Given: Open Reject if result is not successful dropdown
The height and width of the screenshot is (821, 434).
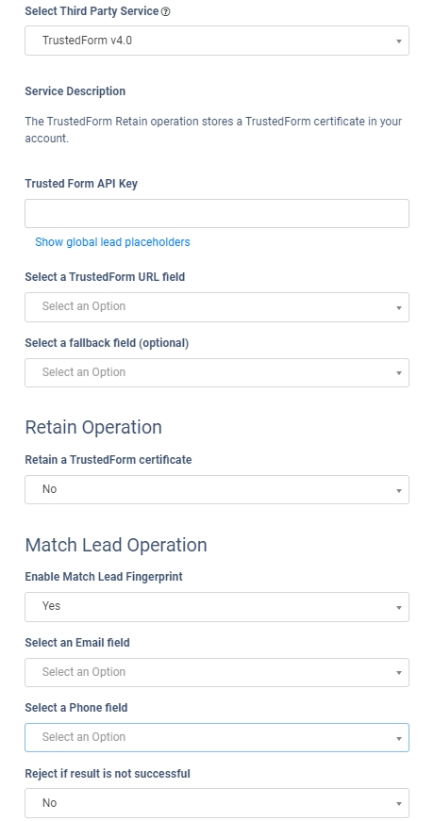Looking at the screenshot, I should pyautogui.click(x=216, y=803).
